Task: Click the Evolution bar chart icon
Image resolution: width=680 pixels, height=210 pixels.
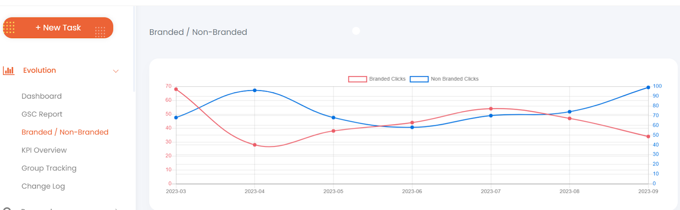Action: pos(8,71)
